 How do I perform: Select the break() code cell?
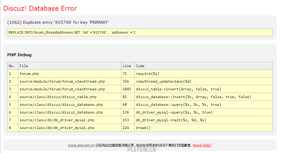(x=203, y=128)
